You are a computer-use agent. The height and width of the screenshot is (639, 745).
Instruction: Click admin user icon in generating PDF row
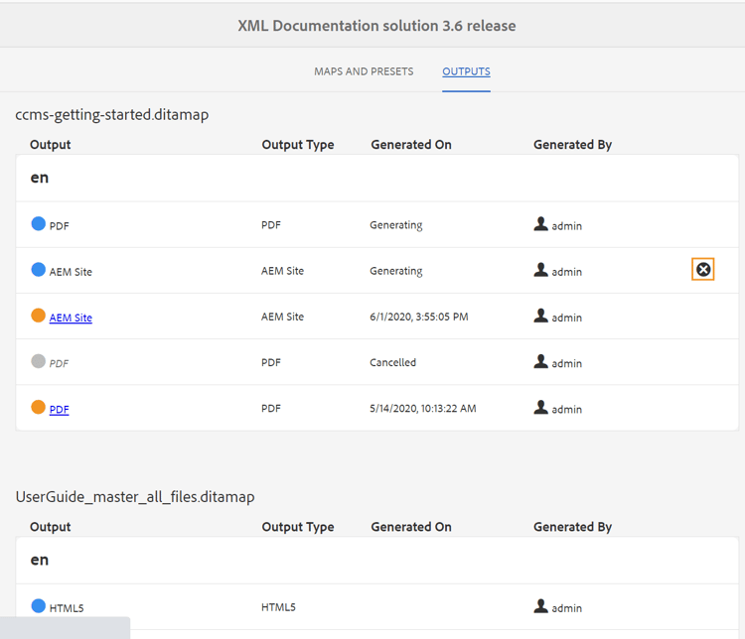[540, 224]
